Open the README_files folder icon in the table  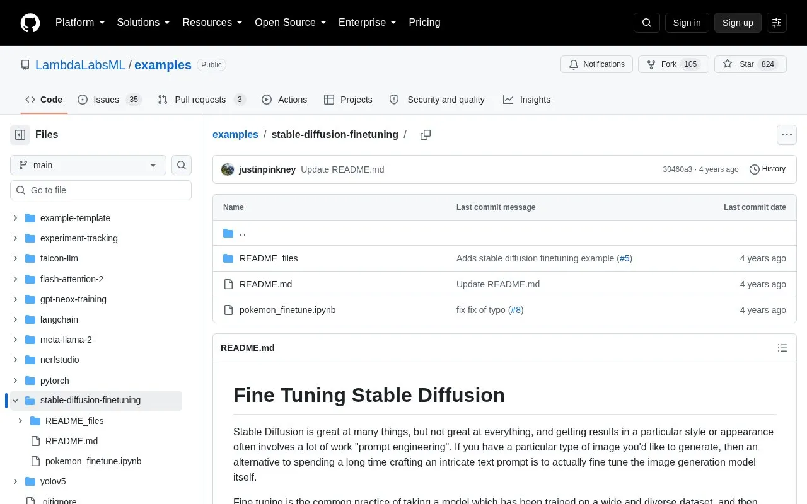point(228,258)
